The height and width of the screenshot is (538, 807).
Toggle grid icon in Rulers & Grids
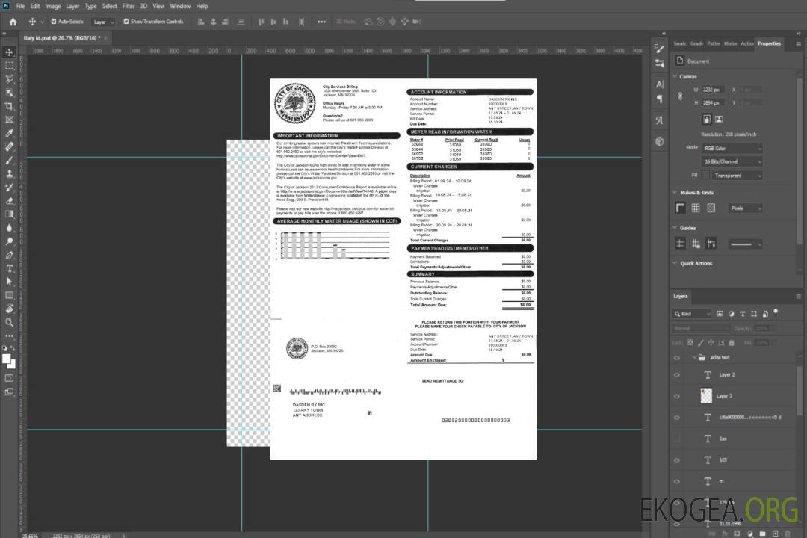tap(696, 208)
